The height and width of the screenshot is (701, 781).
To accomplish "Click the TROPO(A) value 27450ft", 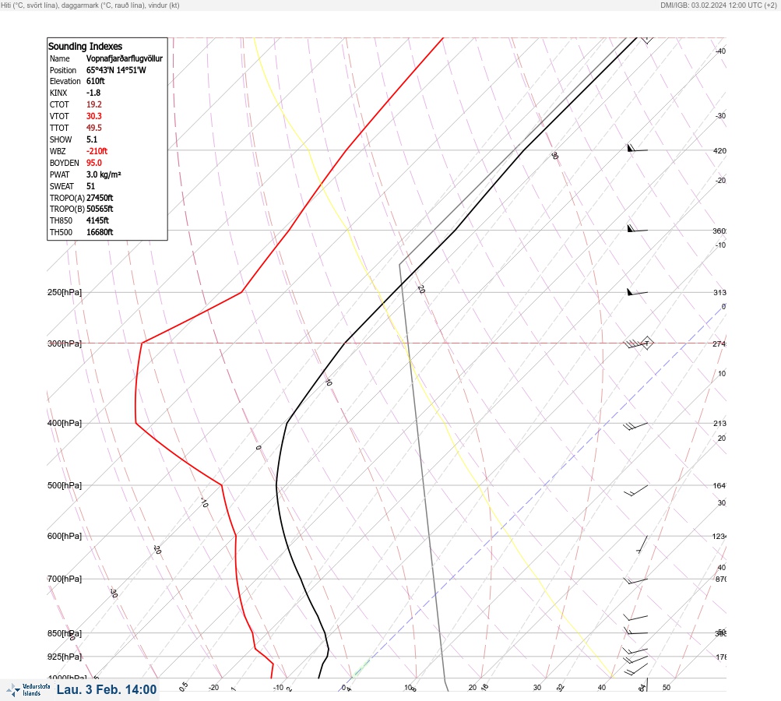I will (x=100, y=198).
